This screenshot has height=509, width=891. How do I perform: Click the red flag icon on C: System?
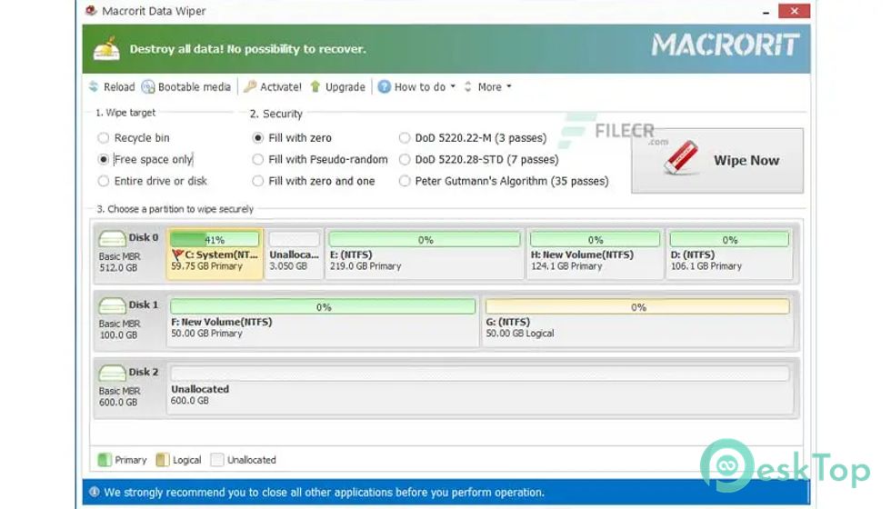[177, 255]
